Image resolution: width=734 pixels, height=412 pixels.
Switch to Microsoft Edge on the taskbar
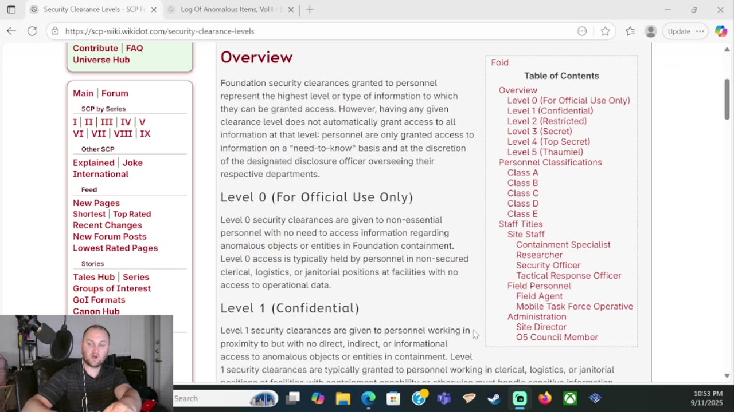368,398
